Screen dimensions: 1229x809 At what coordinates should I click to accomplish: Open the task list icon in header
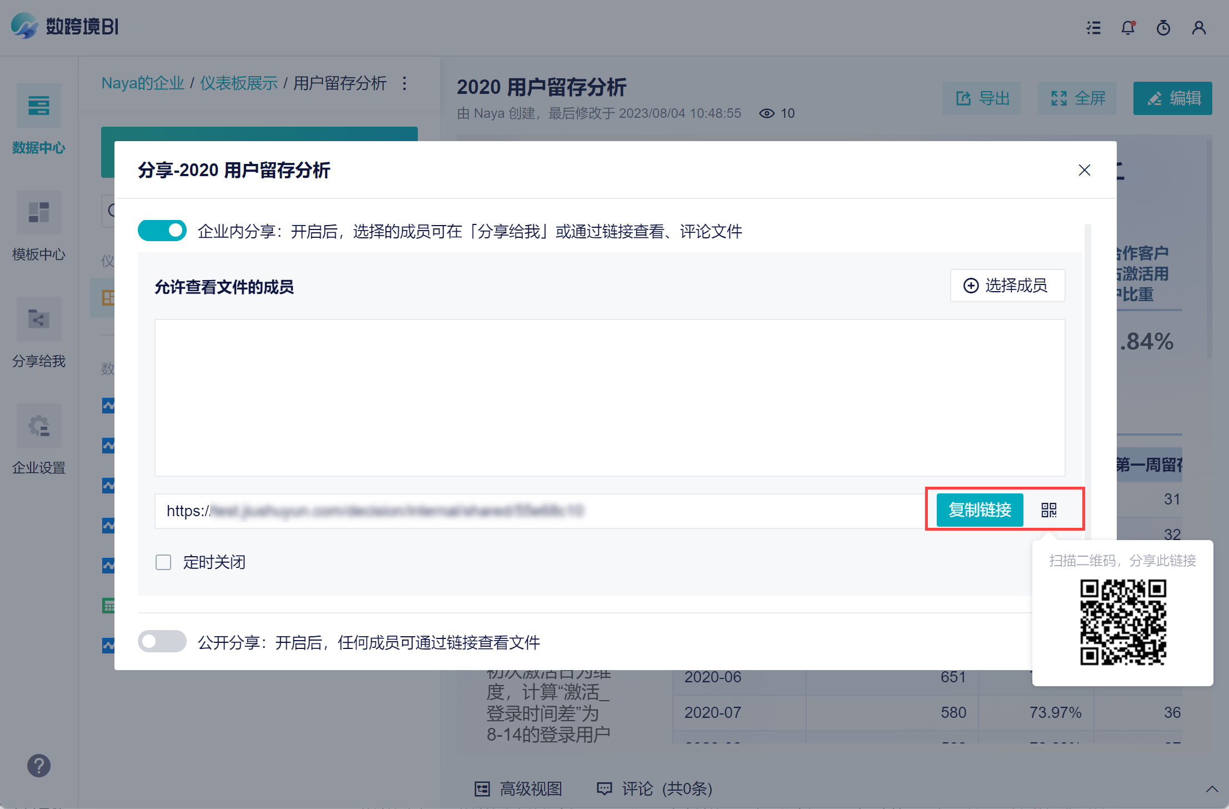pos(1093,27)
